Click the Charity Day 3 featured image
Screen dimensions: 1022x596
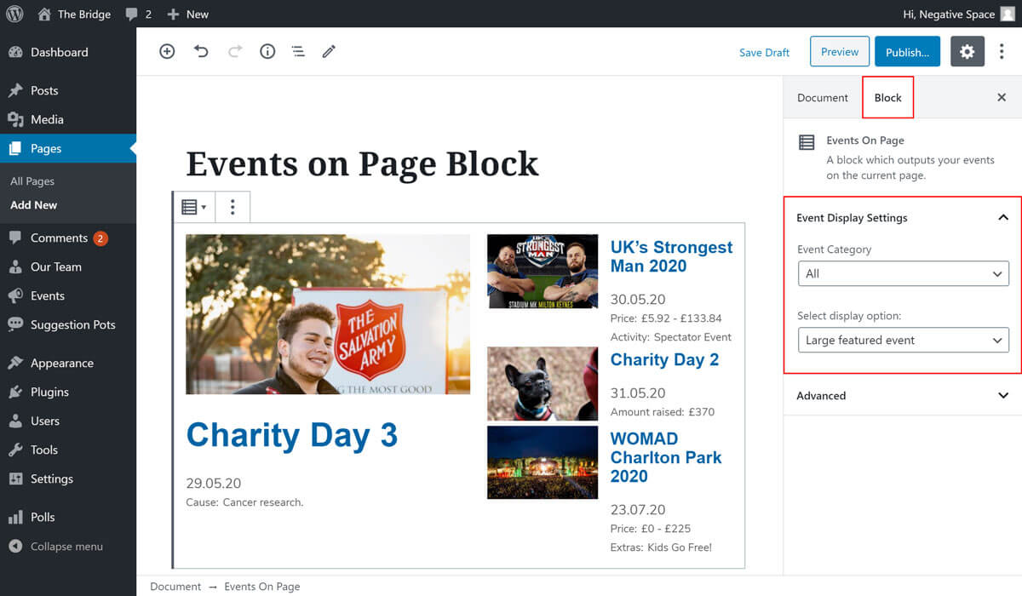(328, 314)
